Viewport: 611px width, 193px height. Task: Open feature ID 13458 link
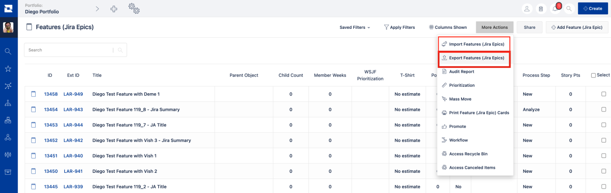click(x=51, y=94)
